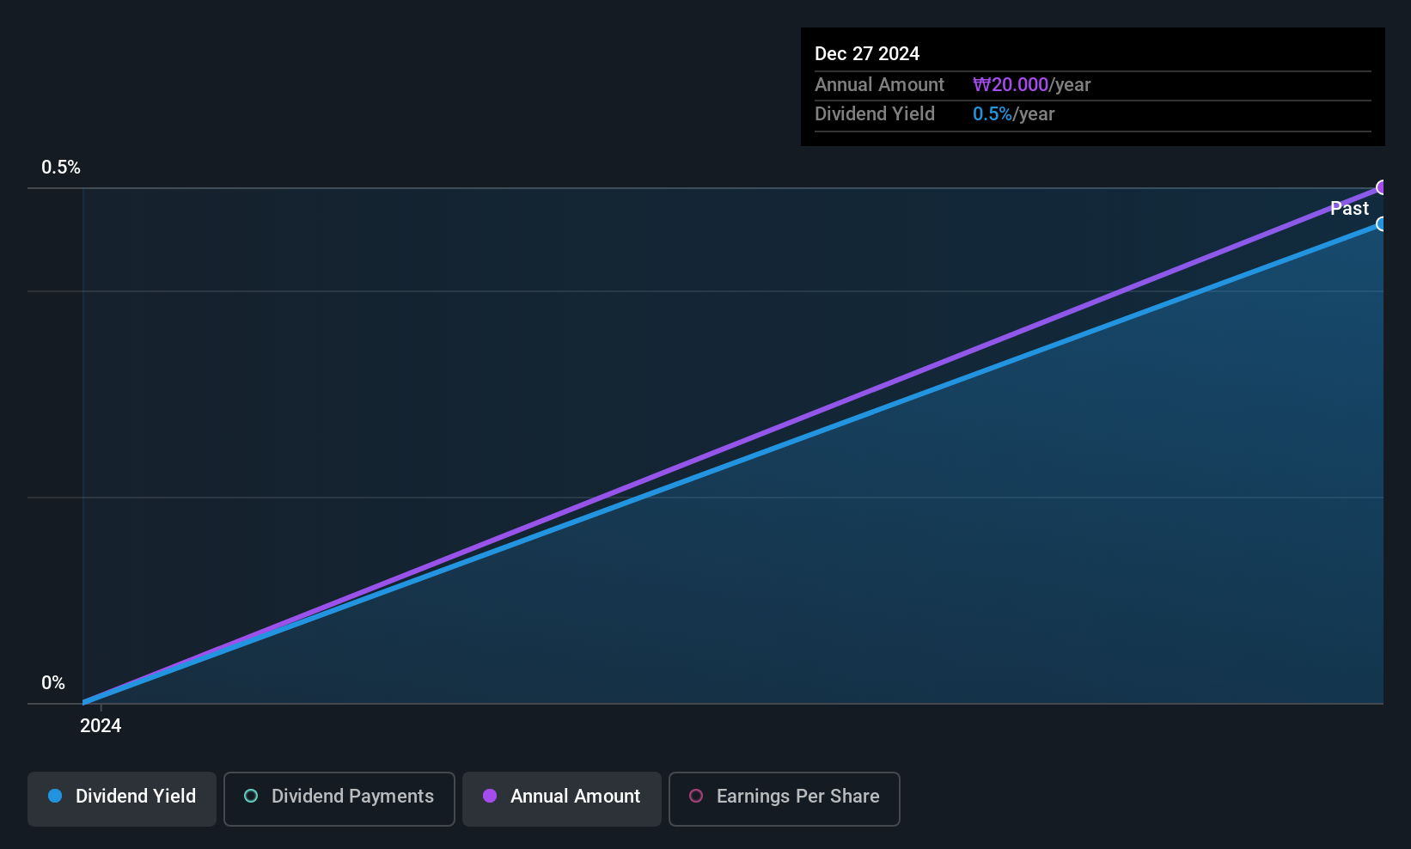1411x849 pixels.
Task: Click the 0.5%/year dividend yield value
Action: click(x=1013, y=114)
